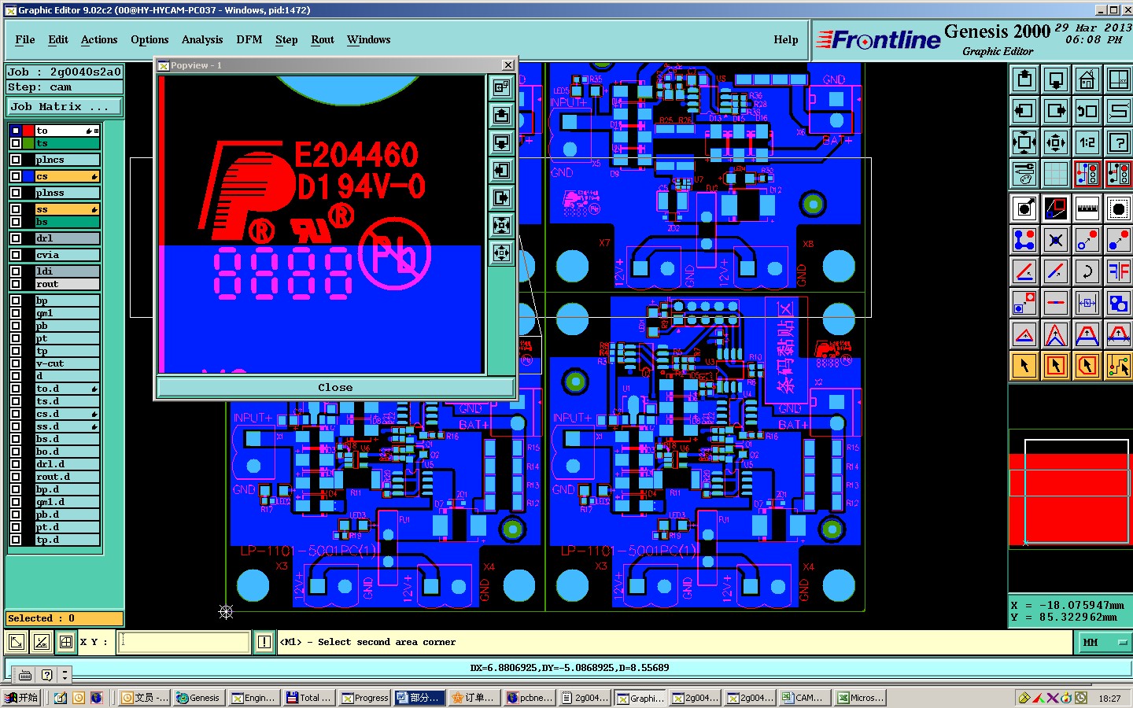
Task: Open the DFM menu
Action: [x=249, y=39]
